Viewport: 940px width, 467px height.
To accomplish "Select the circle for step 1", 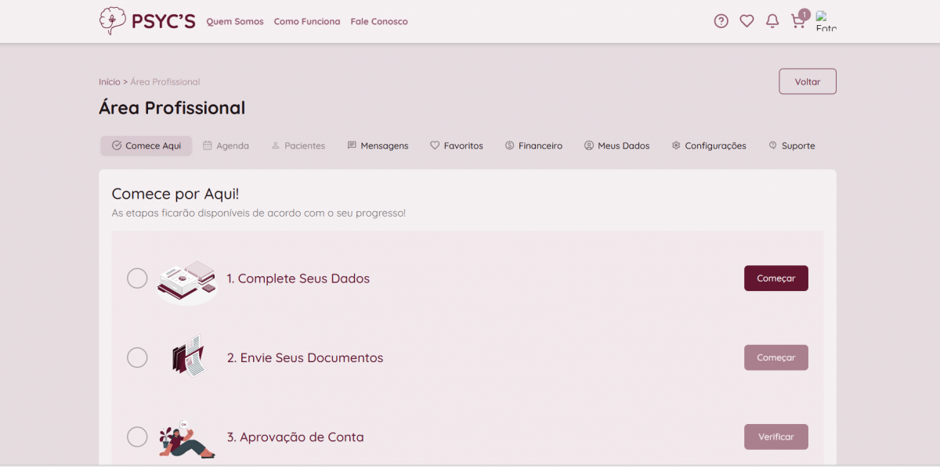I will [137, 278].
